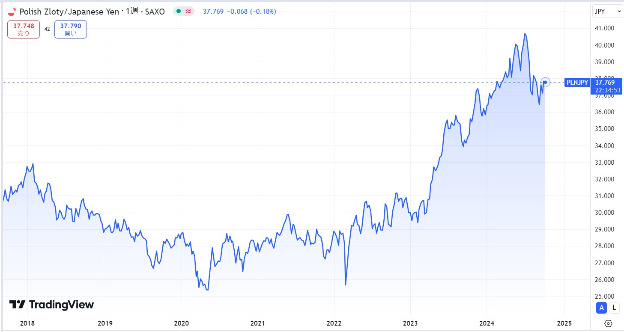624x332 pixels.
Task: Toggle the auto scale A button
Action: tap(602, 307)
